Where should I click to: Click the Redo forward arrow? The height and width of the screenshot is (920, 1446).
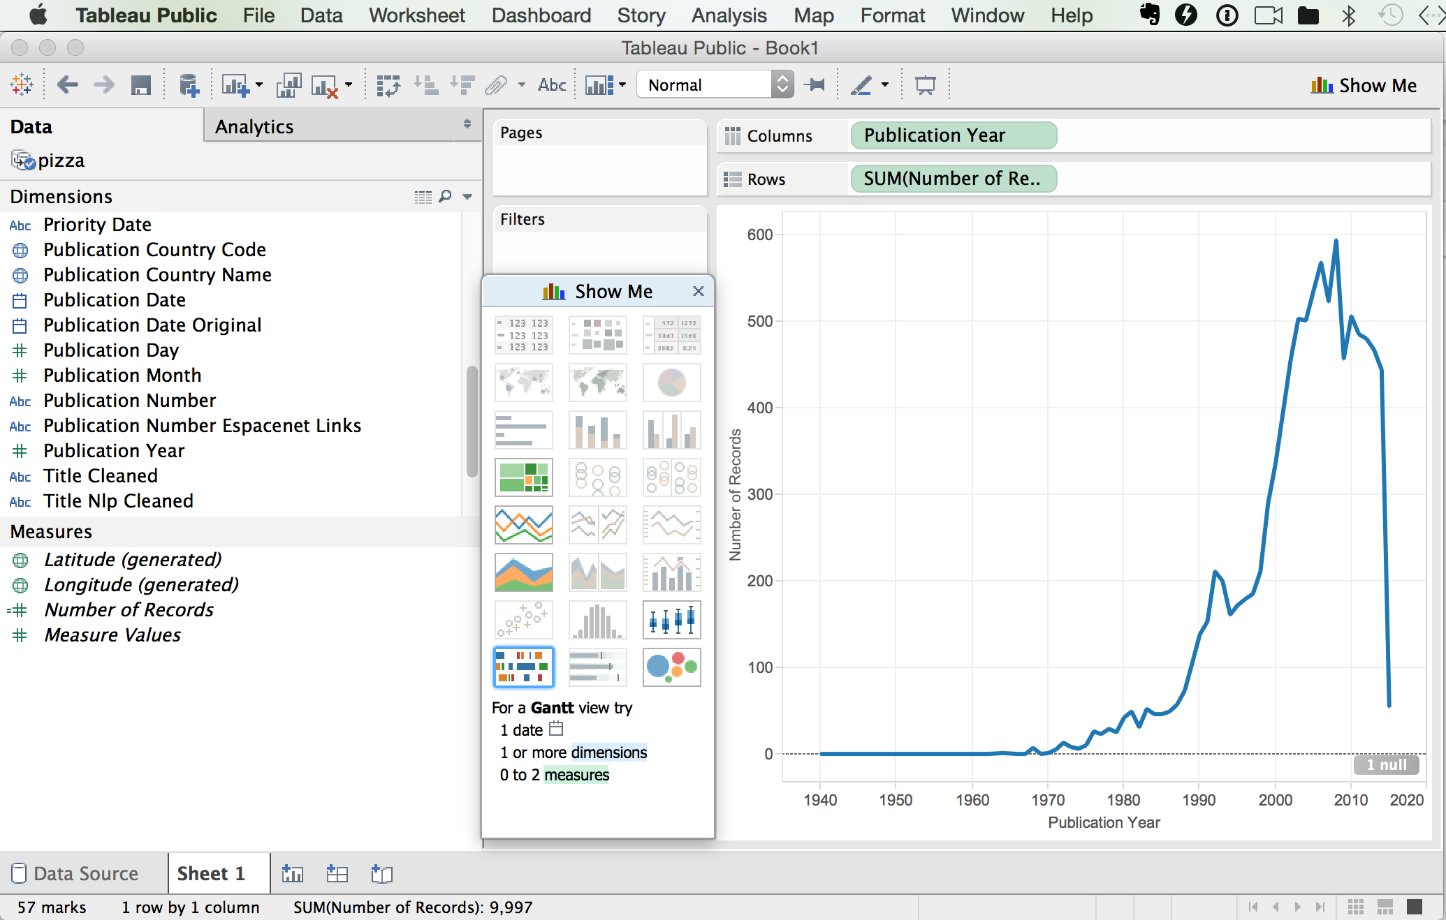[104, 85]
